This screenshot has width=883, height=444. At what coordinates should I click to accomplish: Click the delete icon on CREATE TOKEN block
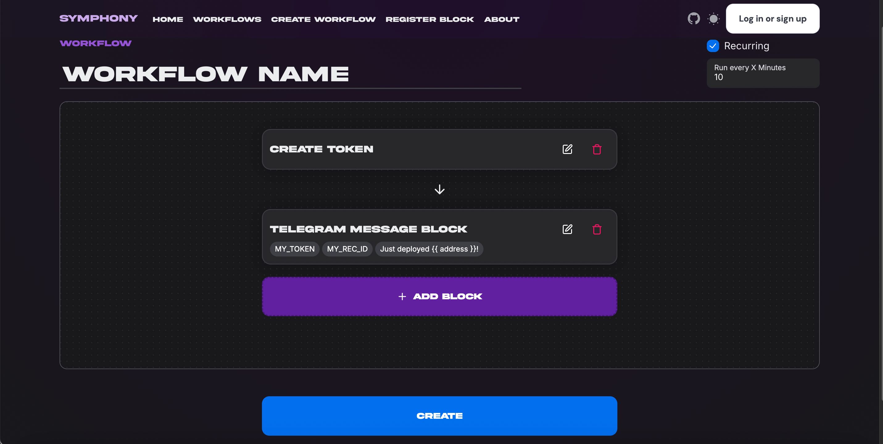click(597, 149)
